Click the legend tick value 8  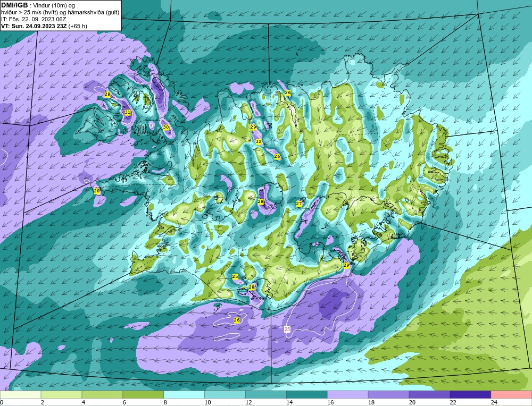coord(165,402)
